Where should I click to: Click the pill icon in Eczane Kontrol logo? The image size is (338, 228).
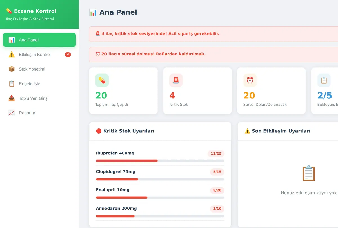[9, 11]
